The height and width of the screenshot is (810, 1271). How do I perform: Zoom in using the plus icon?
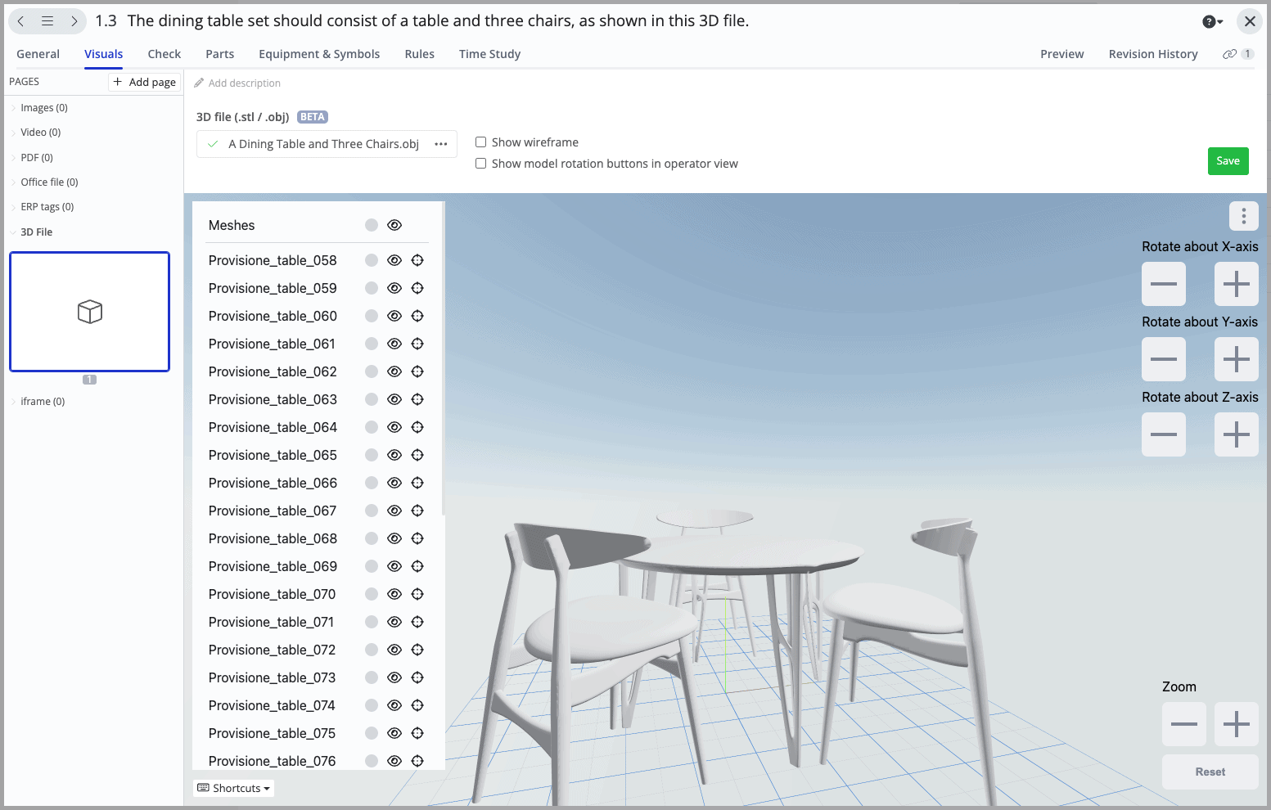pyautogui.click(x=1236, y=723)
